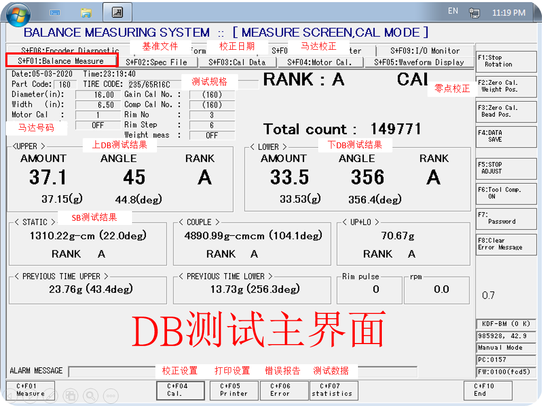Screen dimensions: 542x406
Task: Click the EN language indicator
Action: (x=453, y=11)
